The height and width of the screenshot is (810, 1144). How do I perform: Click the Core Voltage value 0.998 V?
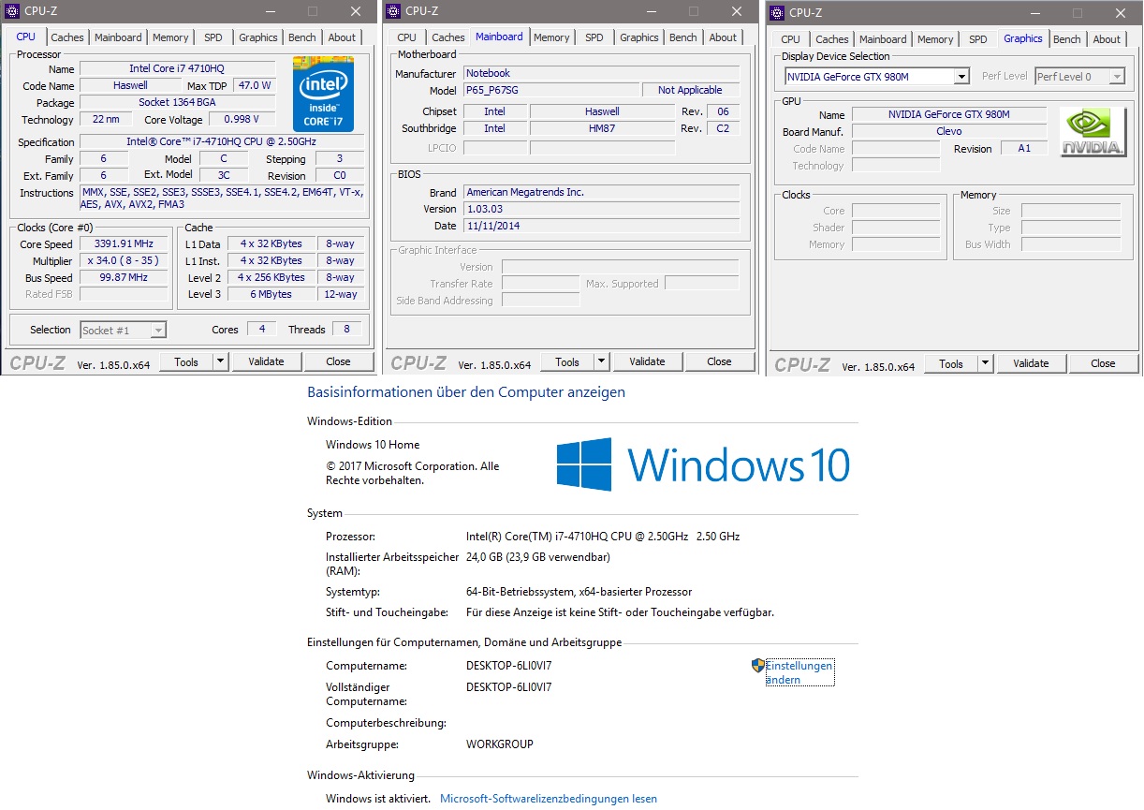click(x=242, y=119)
